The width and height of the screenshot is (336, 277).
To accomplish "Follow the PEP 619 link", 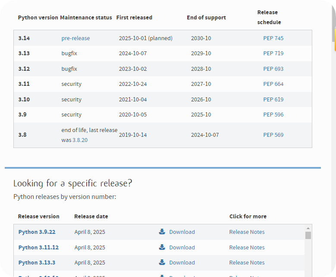I will [x=273, y=100].
